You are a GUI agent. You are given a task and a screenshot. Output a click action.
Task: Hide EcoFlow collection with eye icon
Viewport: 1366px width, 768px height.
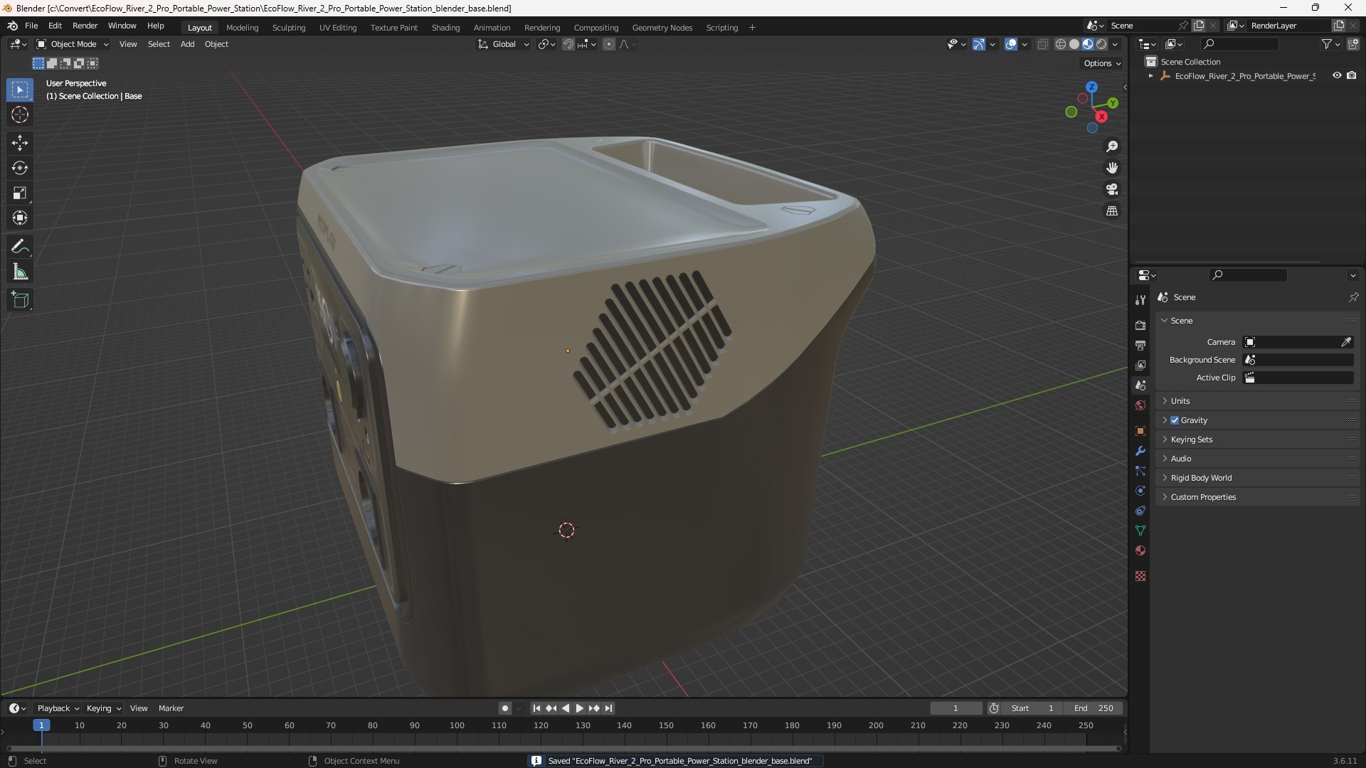(x=1337, y=75)
